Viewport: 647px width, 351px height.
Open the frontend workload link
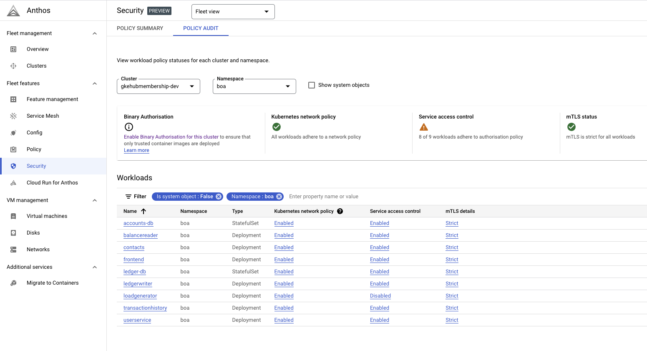133,259
